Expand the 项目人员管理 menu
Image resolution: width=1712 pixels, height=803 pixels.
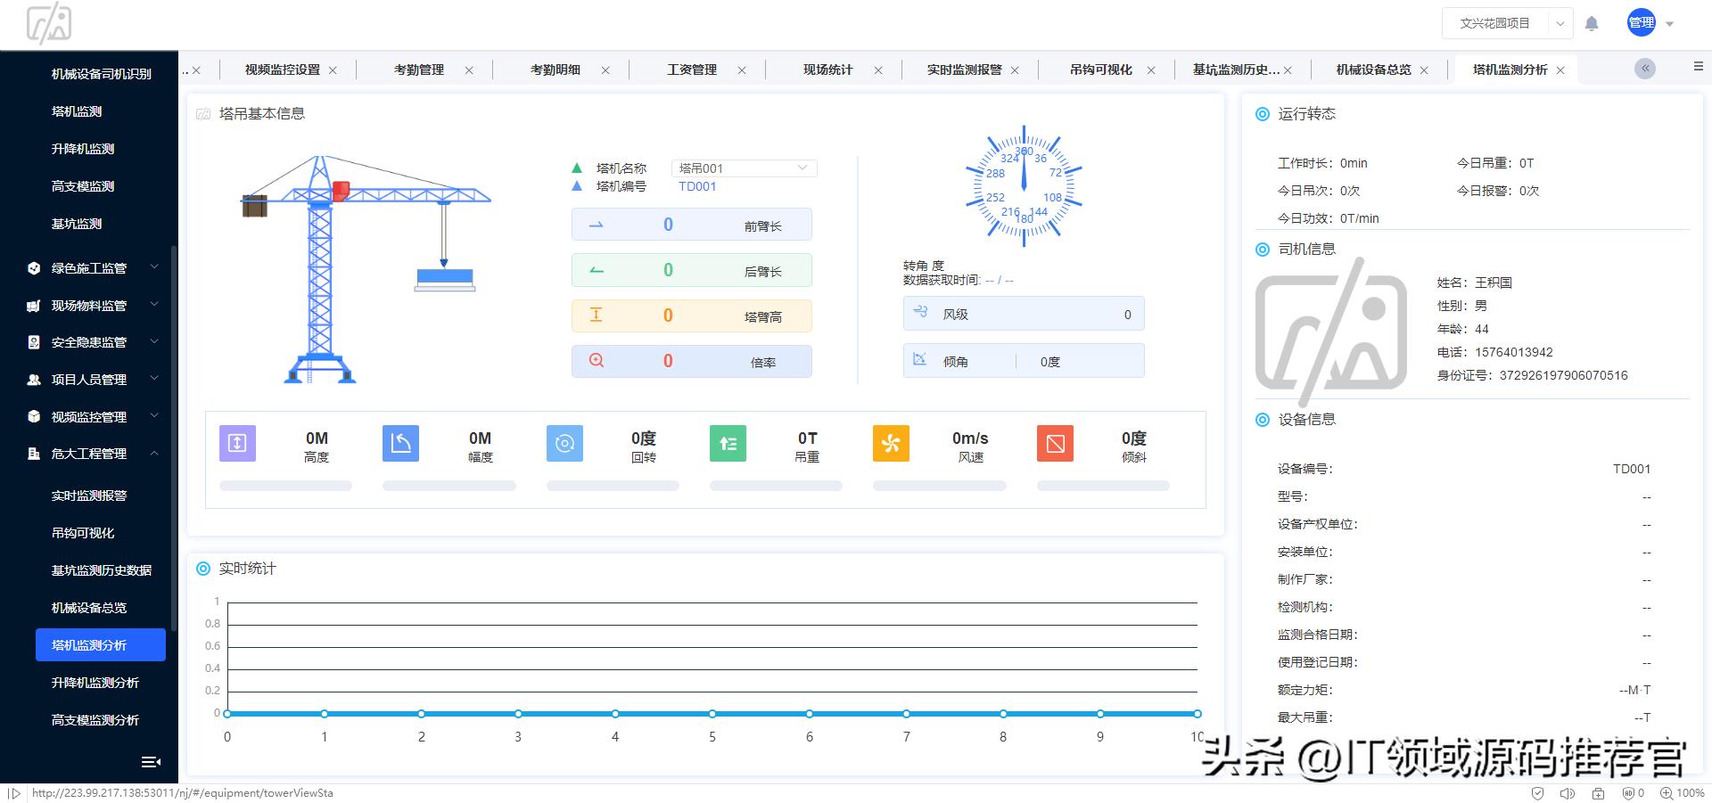[x=154, y=379]
